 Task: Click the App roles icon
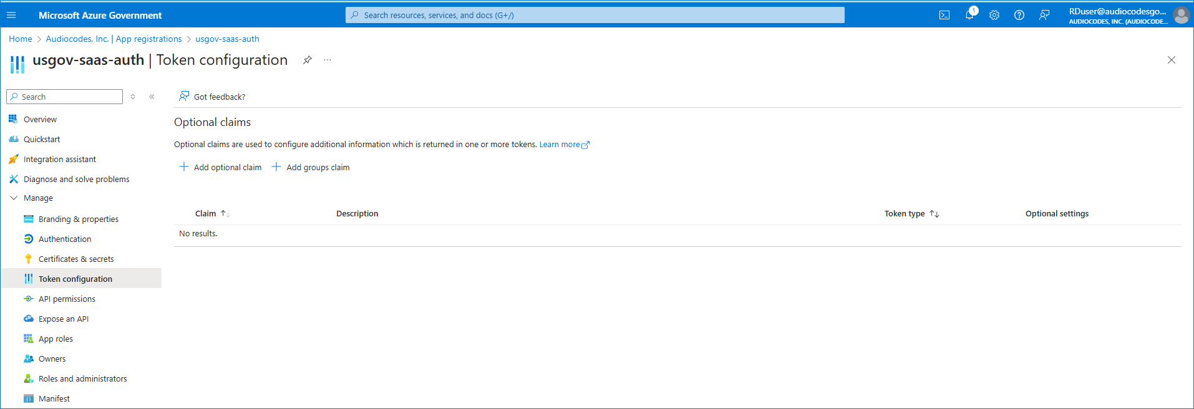point(28,339)
